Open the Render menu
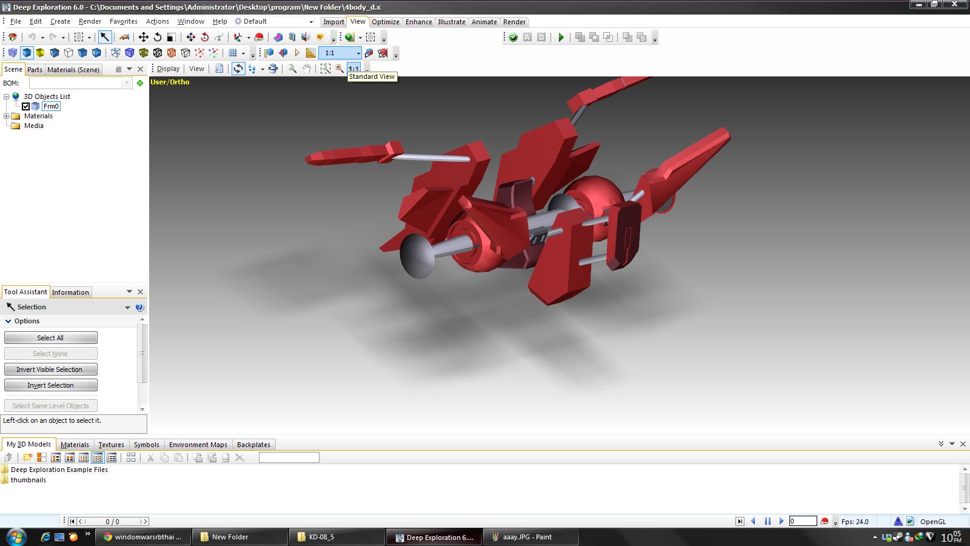Screen dimensions: 970x546 pos(90,21)
